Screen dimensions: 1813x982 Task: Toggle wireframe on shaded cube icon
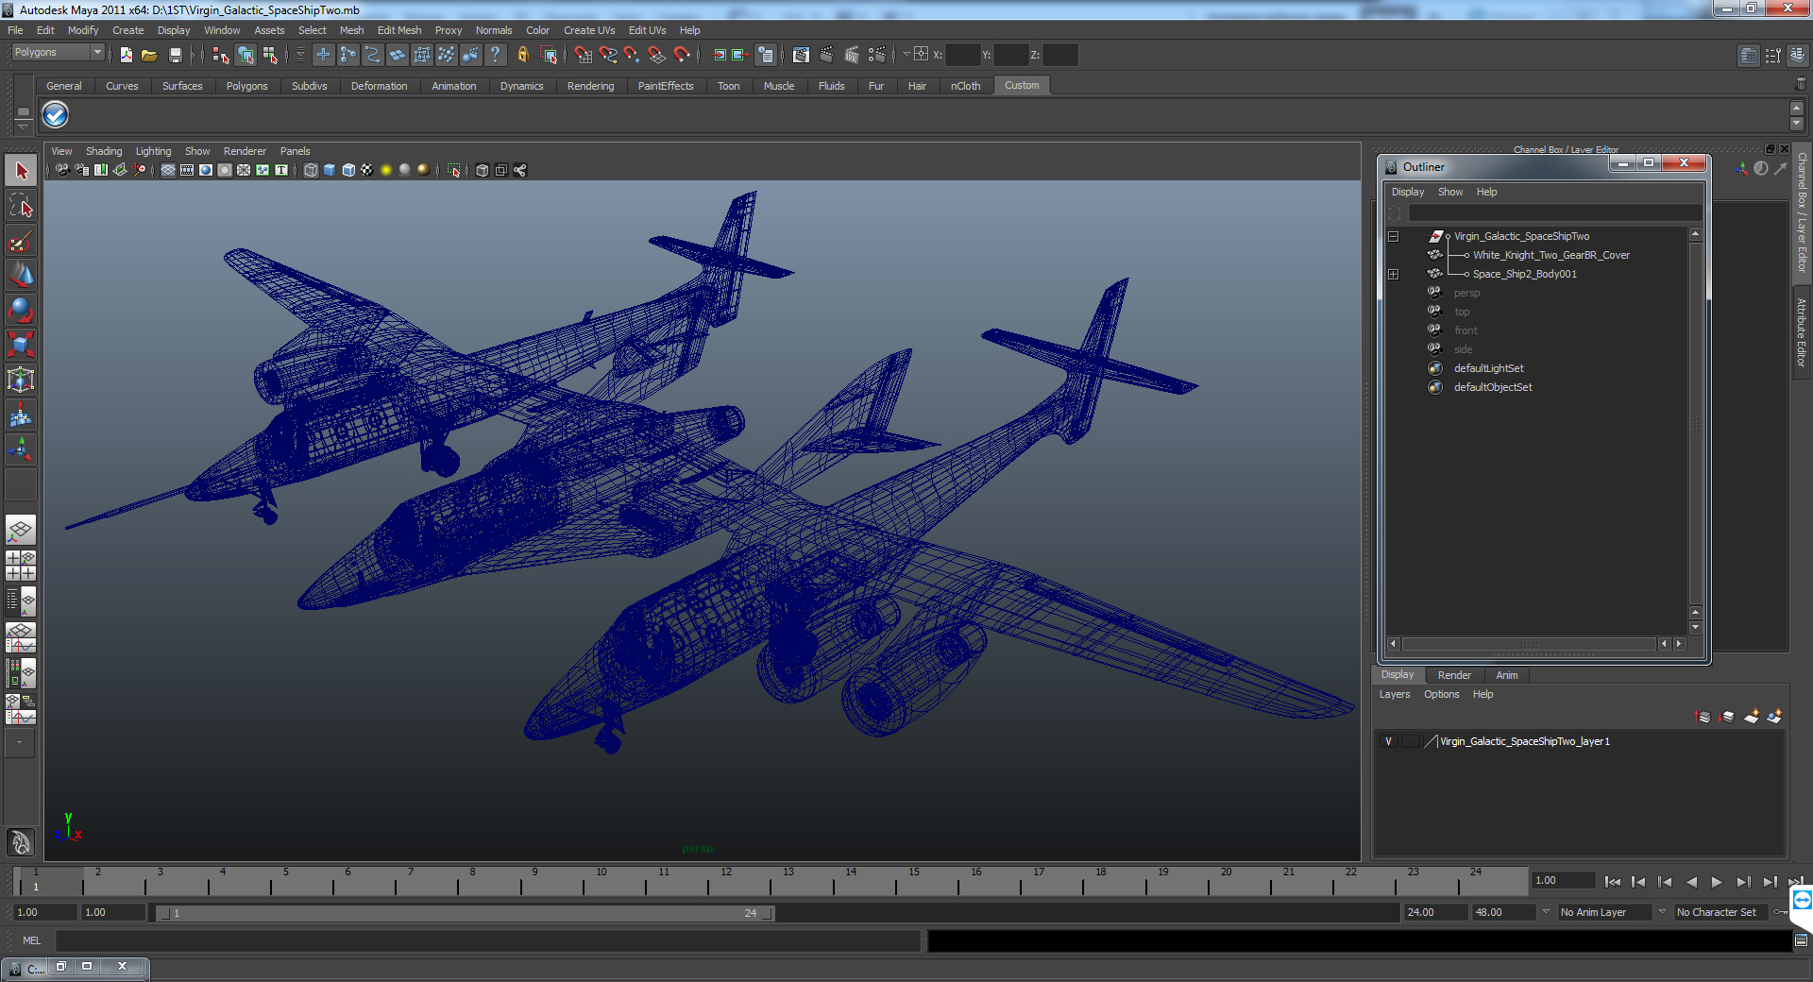(x=348, y=170)
